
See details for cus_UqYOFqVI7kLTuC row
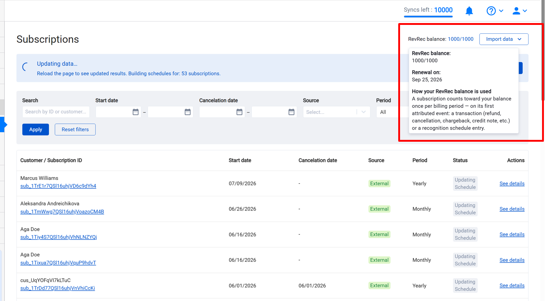pos(512,286)
